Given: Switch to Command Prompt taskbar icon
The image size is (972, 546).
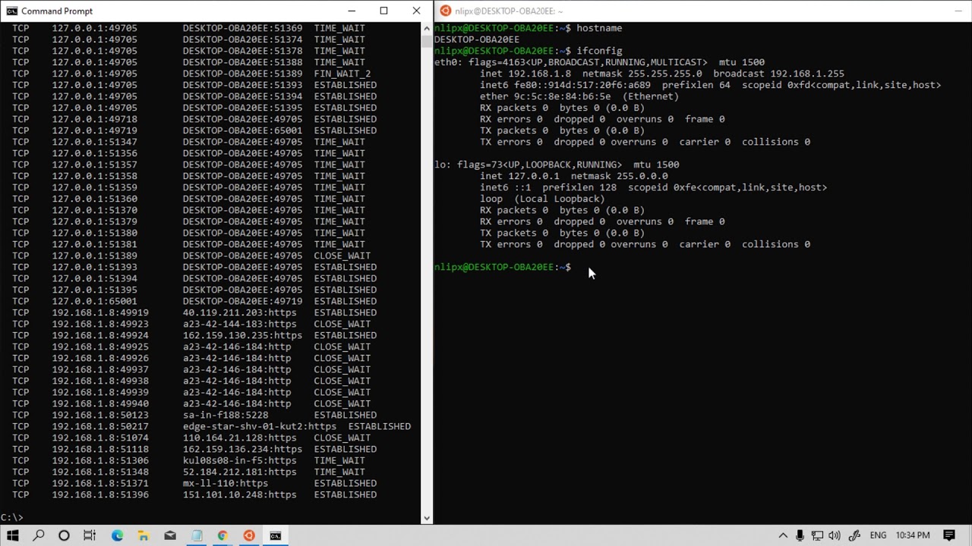Looking at the screenshot, I should pos(276,535).
